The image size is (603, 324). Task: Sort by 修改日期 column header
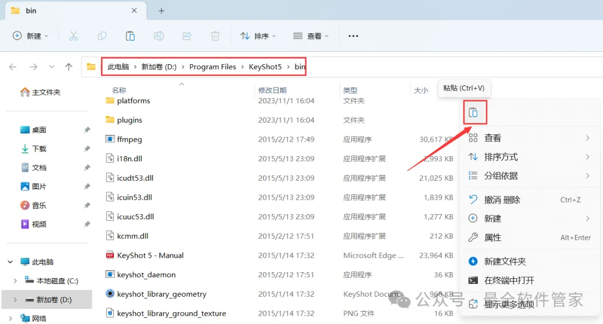pos(272,90)
